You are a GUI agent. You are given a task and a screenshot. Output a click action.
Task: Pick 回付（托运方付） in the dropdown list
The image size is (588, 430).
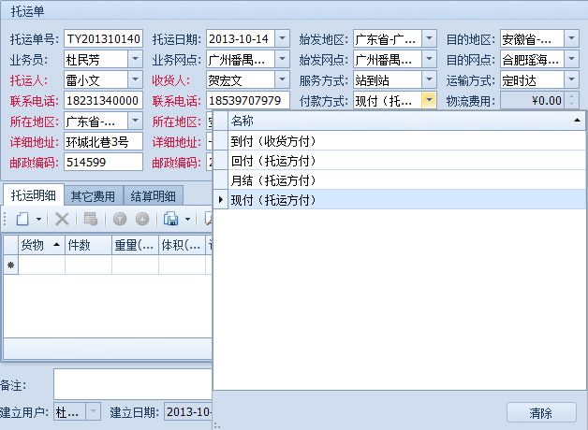click(273, 161)
